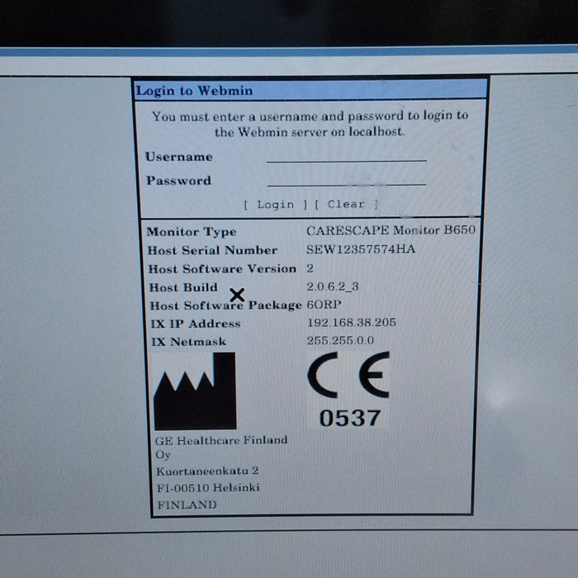Click the netmask value '255.255.0.0'

tap(340, 340)
